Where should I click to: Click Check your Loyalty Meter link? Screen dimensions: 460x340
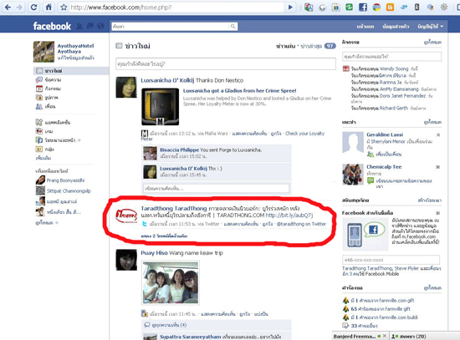(233, 136)
